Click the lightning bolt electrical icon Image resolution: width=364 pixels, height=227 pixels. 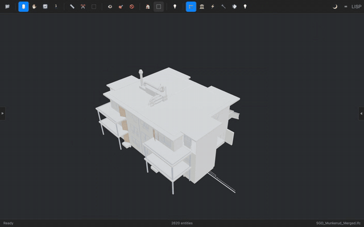click(x=213, y=6)
